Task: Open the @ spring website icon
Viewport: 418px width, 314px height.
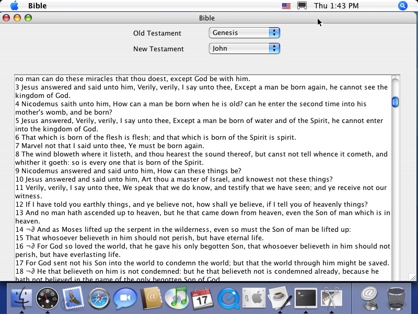Action: (369, 298)
